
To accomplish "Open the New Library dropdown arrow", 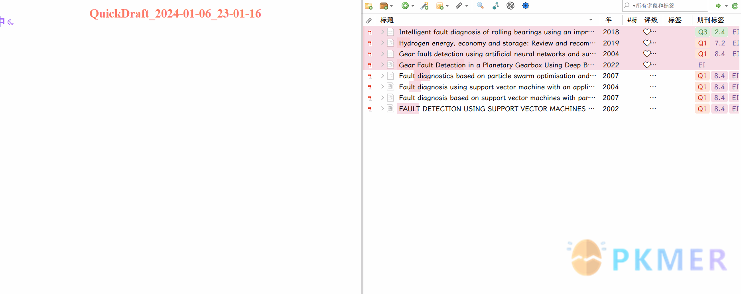I will click(x=392, y=6).
